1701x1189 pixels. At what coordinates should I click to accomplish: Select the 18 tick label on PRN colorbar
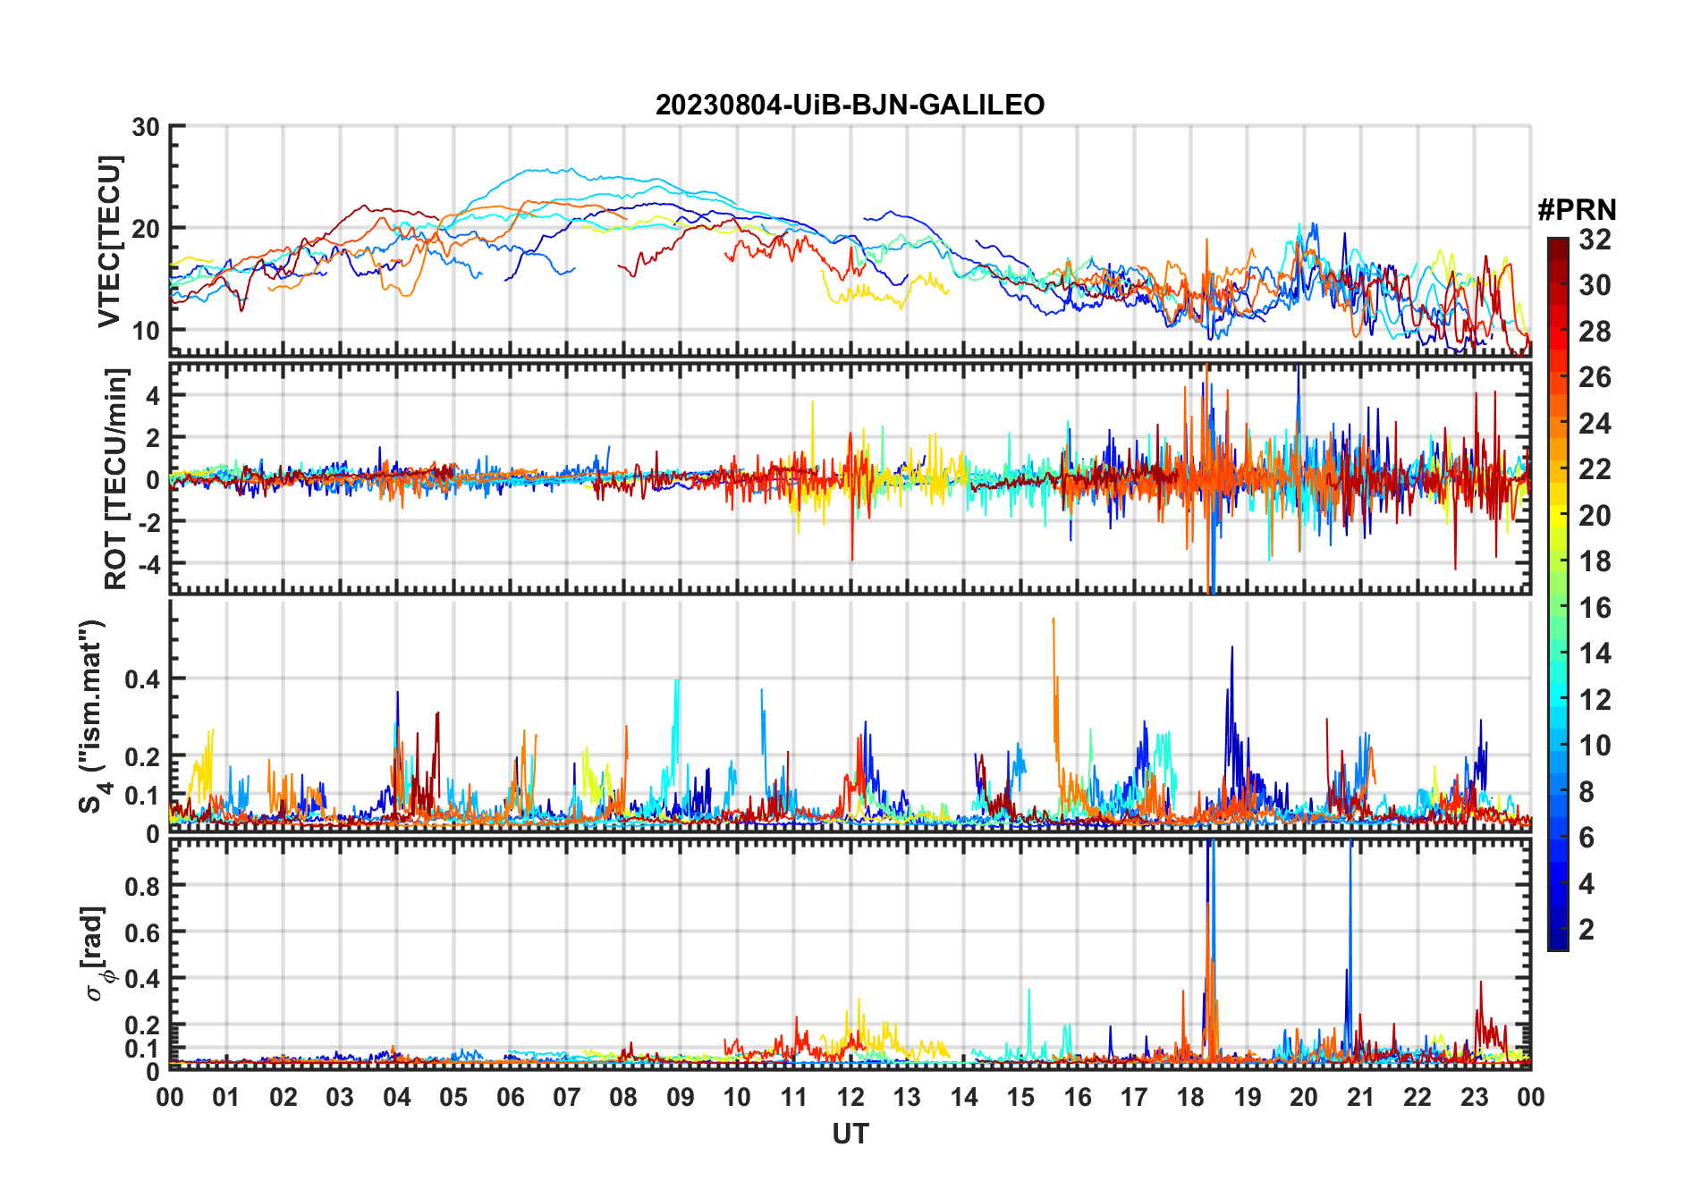[1595, 561]
